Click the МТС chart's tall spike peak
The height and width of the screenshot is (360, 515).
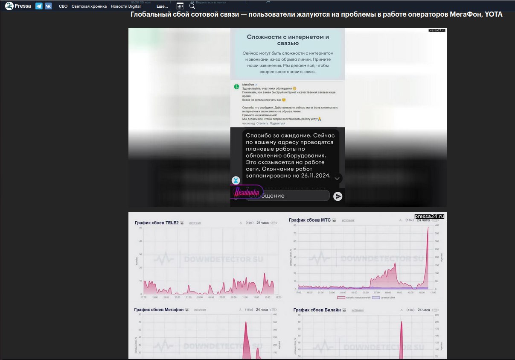(428, 228)
